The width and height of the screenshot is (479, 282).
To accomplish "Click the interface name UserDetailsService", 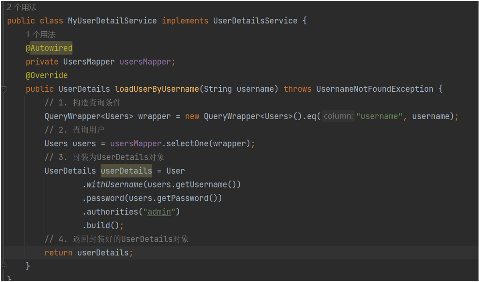I will [255, 21].
